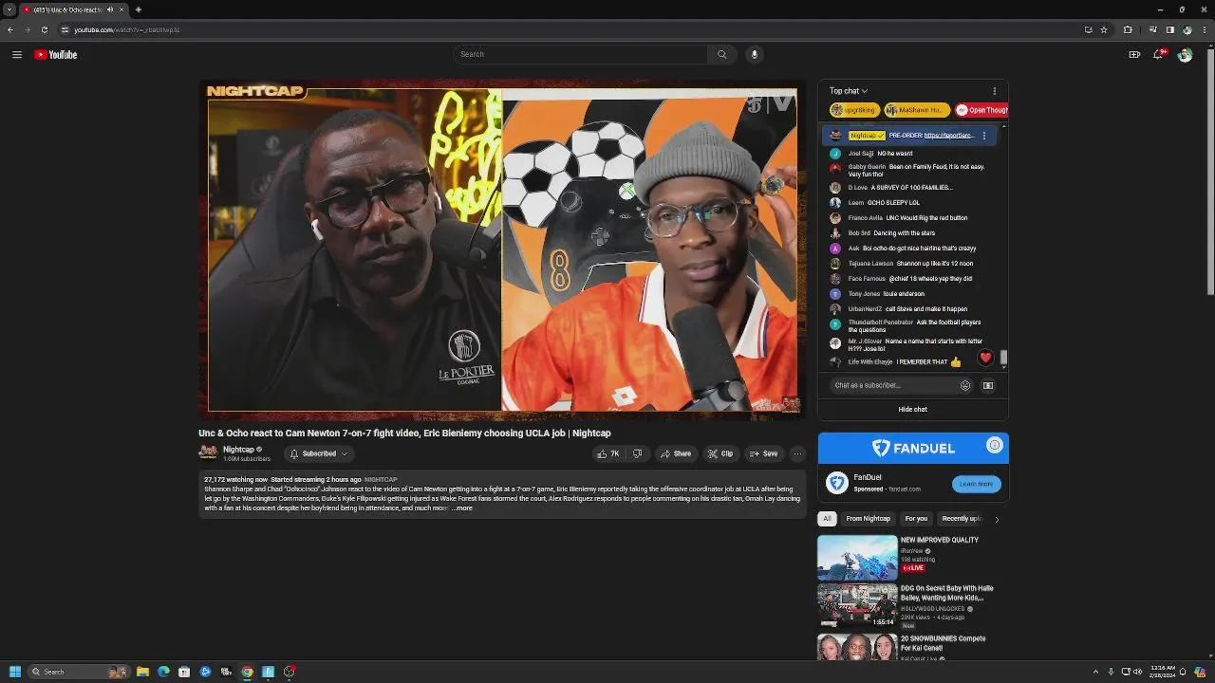Click Learn more on FanDuel ad
The height and width of the screenshot is (683, 1215).
(x=976, y=484)
